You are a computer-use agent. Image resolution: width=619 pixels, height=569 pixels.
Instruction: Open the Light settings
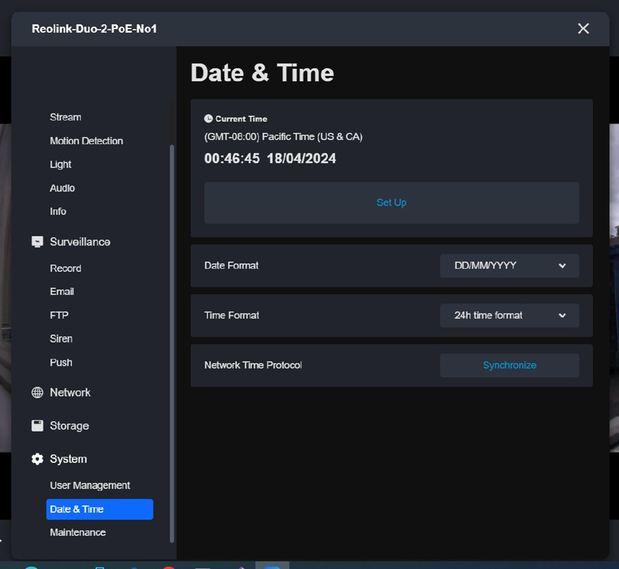(x=60, y=164)
